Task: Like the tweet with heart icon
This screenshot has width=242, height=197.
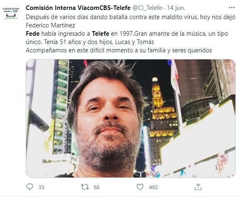Action: [x=140, y=187]
